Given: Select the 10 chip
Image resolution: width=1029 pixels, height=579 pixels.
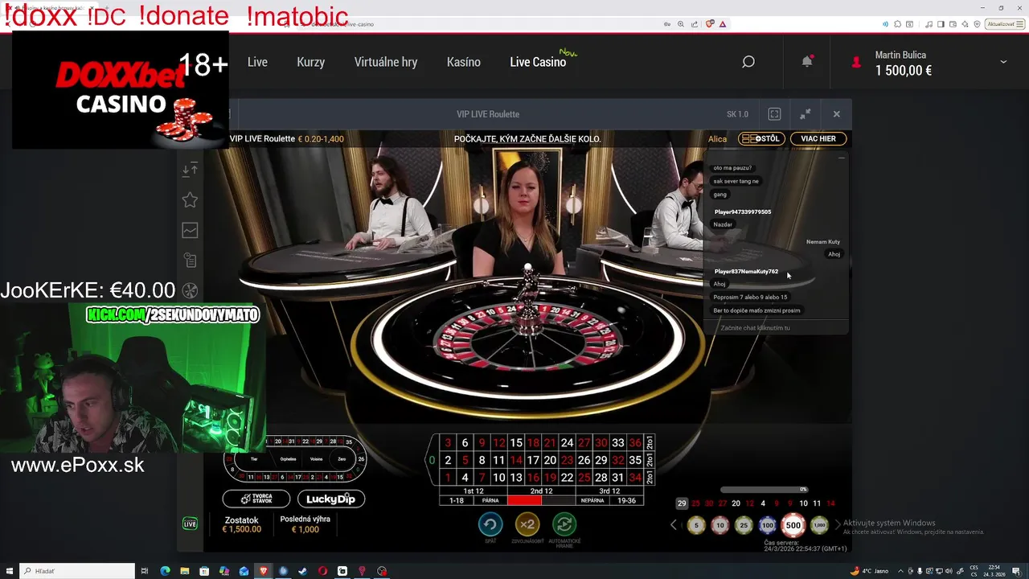Looking at the screenshot, I should coord(719,525).
